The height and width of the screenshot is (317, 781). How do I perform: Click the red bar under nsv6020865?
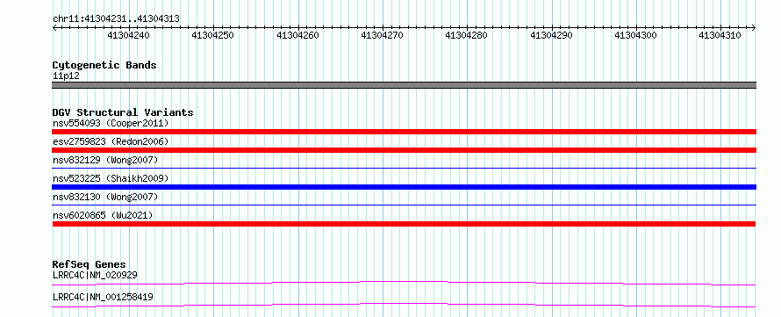404,224
